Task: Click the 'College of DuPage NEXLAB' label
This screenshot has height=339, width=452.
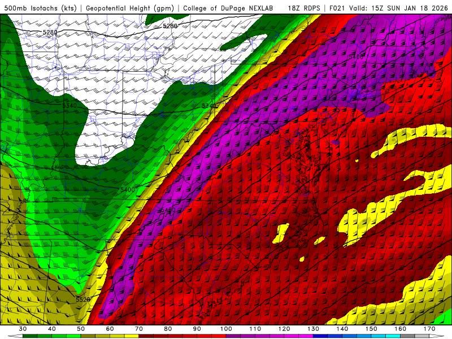Action: [228, 8]
